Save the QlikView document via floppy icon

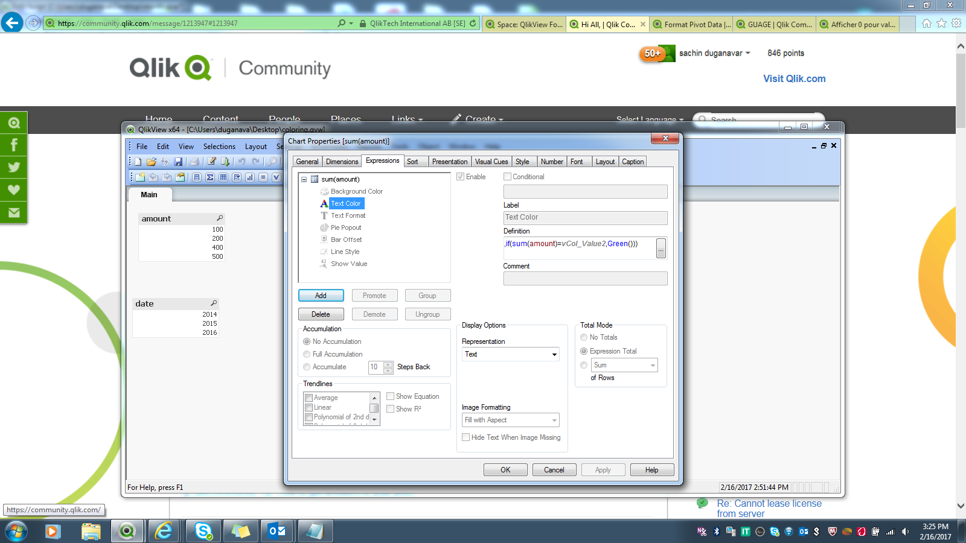(x=178, y=162)
